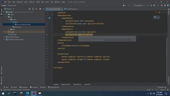Hide the Project panel with minus icon
This screenshot has width=170, height=96.
[x=43, y=9]
